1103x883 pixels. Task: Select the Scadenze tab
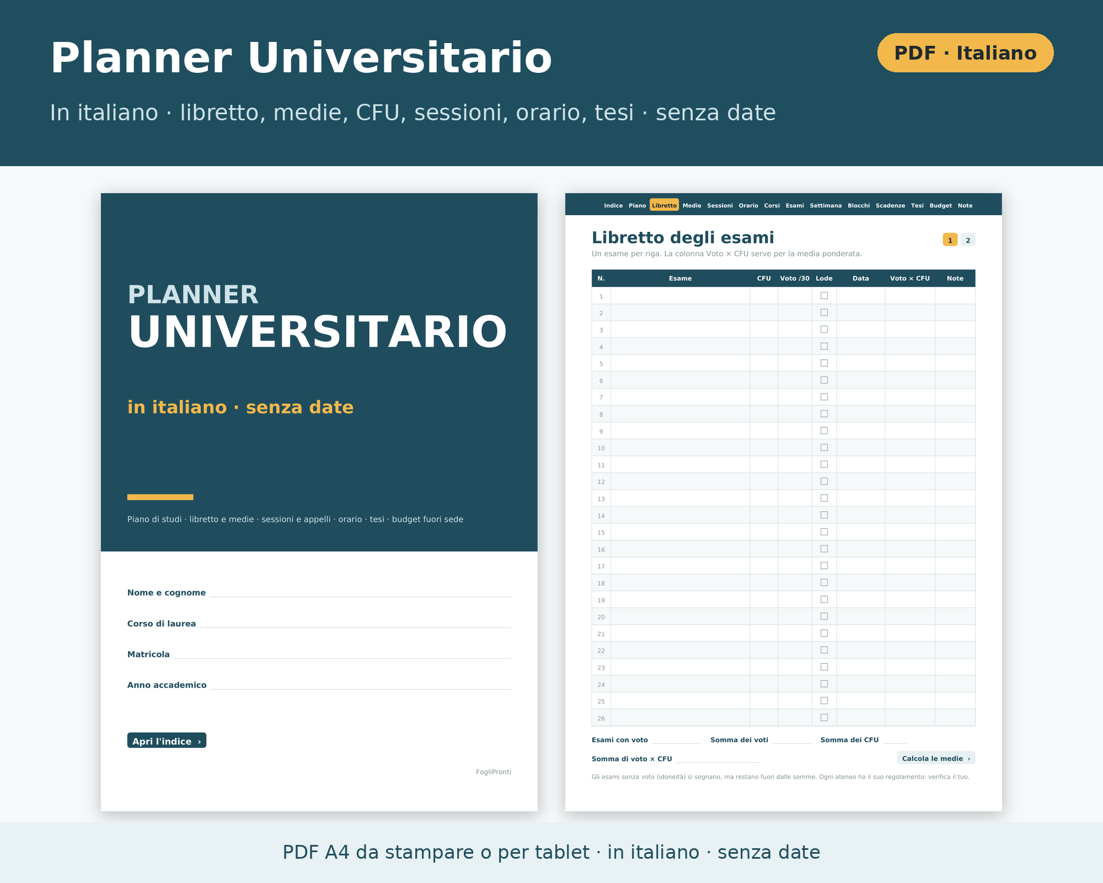click(890, 205)
